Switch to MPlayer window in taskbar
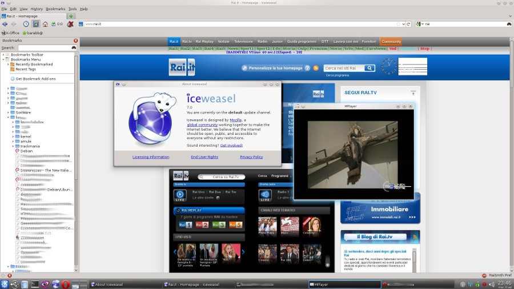 344,284
